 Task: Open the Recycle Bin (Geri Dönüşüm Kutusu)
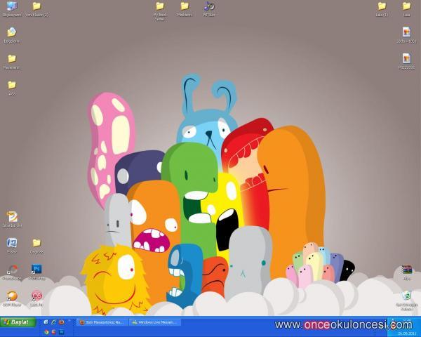406,296
